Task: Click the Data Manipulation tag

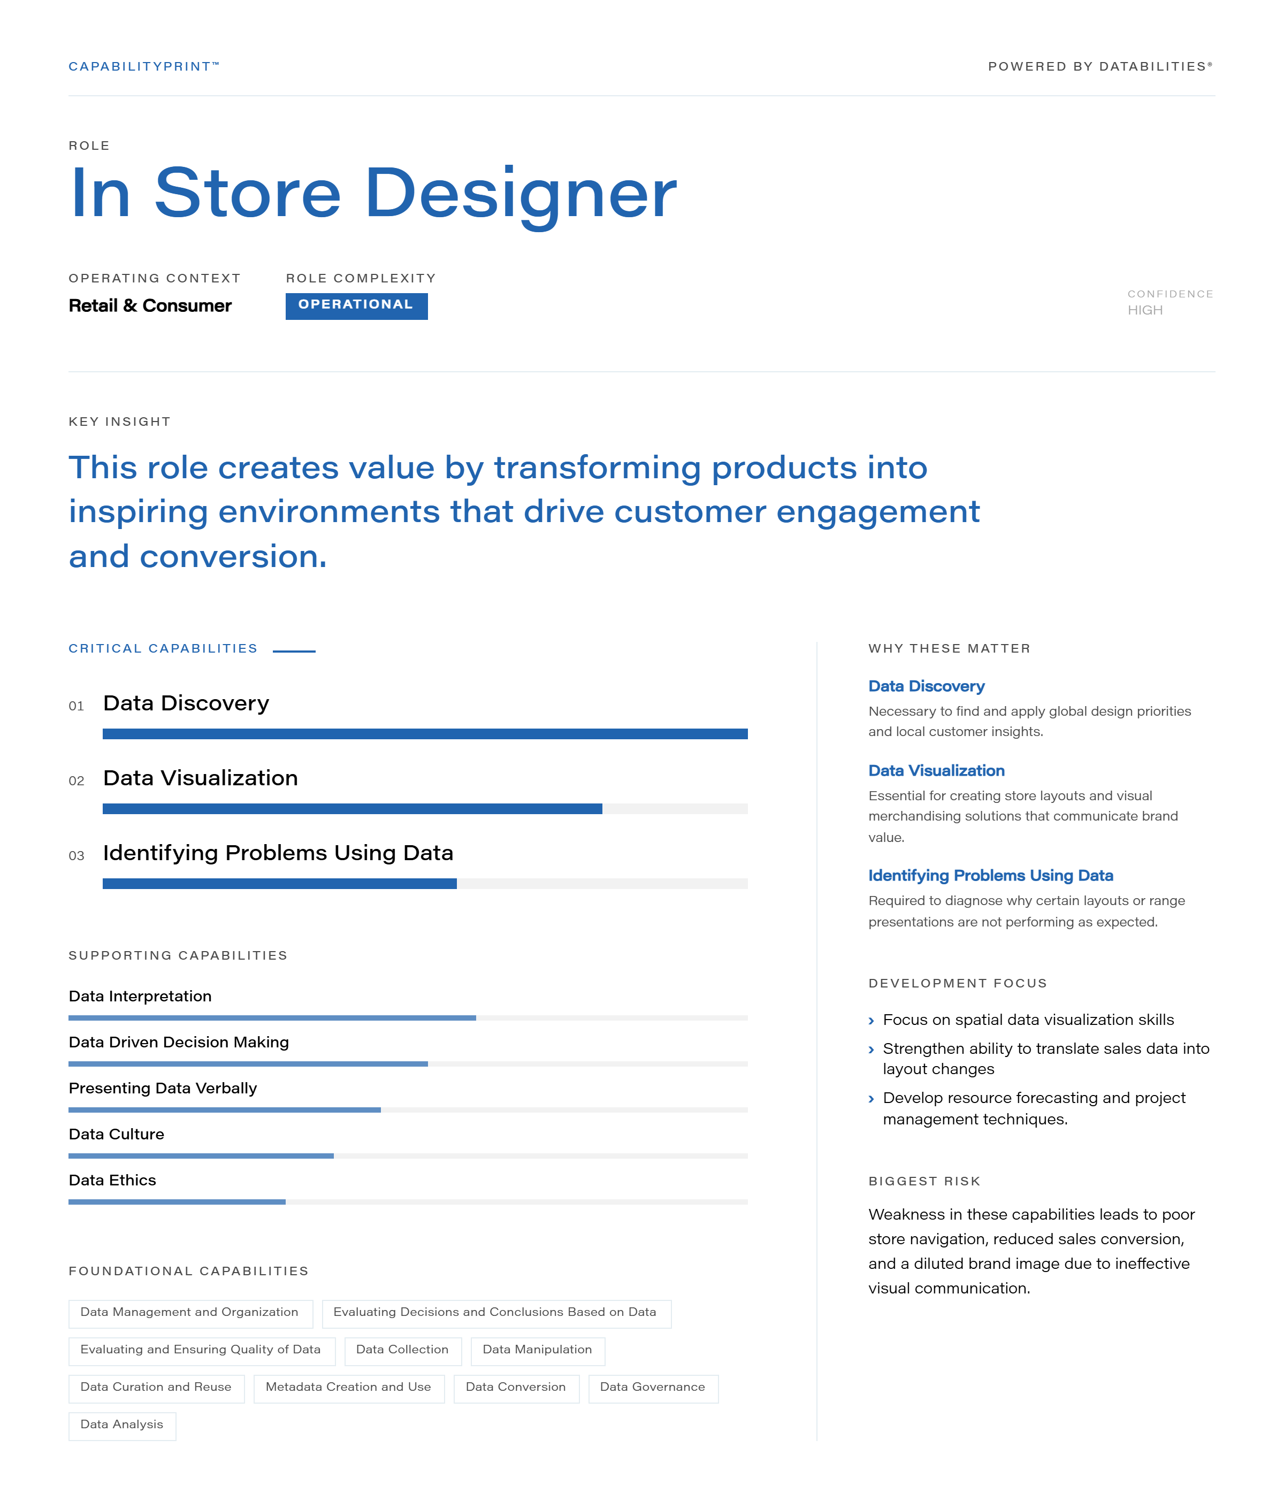Action: 538,1351
